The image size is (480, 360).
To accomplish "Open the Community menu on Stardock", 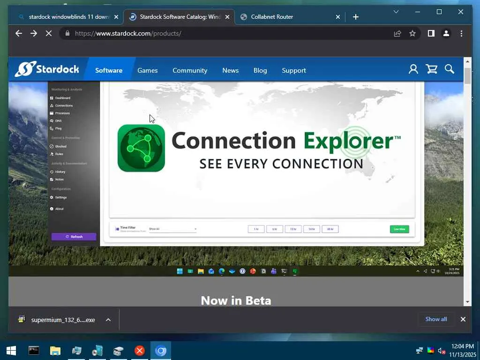I will point(190,70).
